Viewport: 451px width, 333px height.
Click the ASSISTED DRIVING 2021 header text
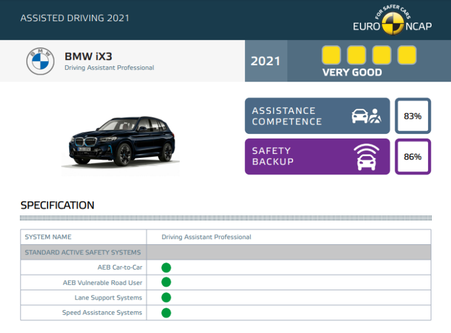[x=75, y=18]
